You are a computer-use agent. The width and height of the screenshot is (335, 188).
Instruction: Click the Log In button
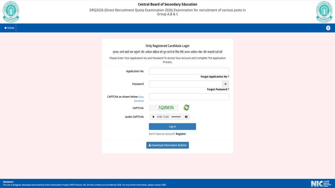click(172, 126)
